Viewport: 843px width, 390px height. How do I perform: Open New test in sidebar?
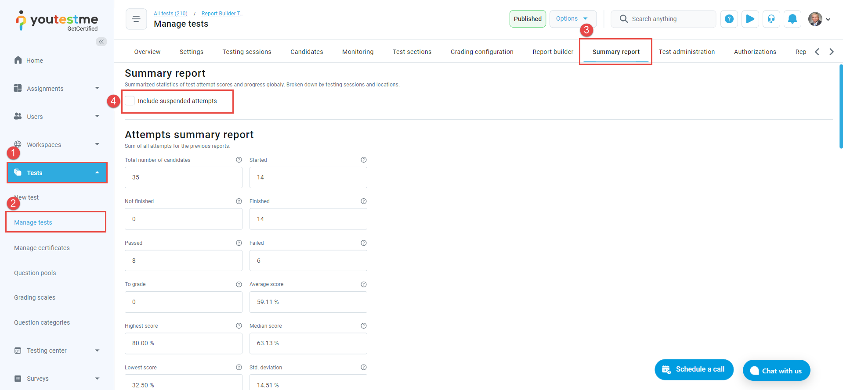[x=27, y=197]
